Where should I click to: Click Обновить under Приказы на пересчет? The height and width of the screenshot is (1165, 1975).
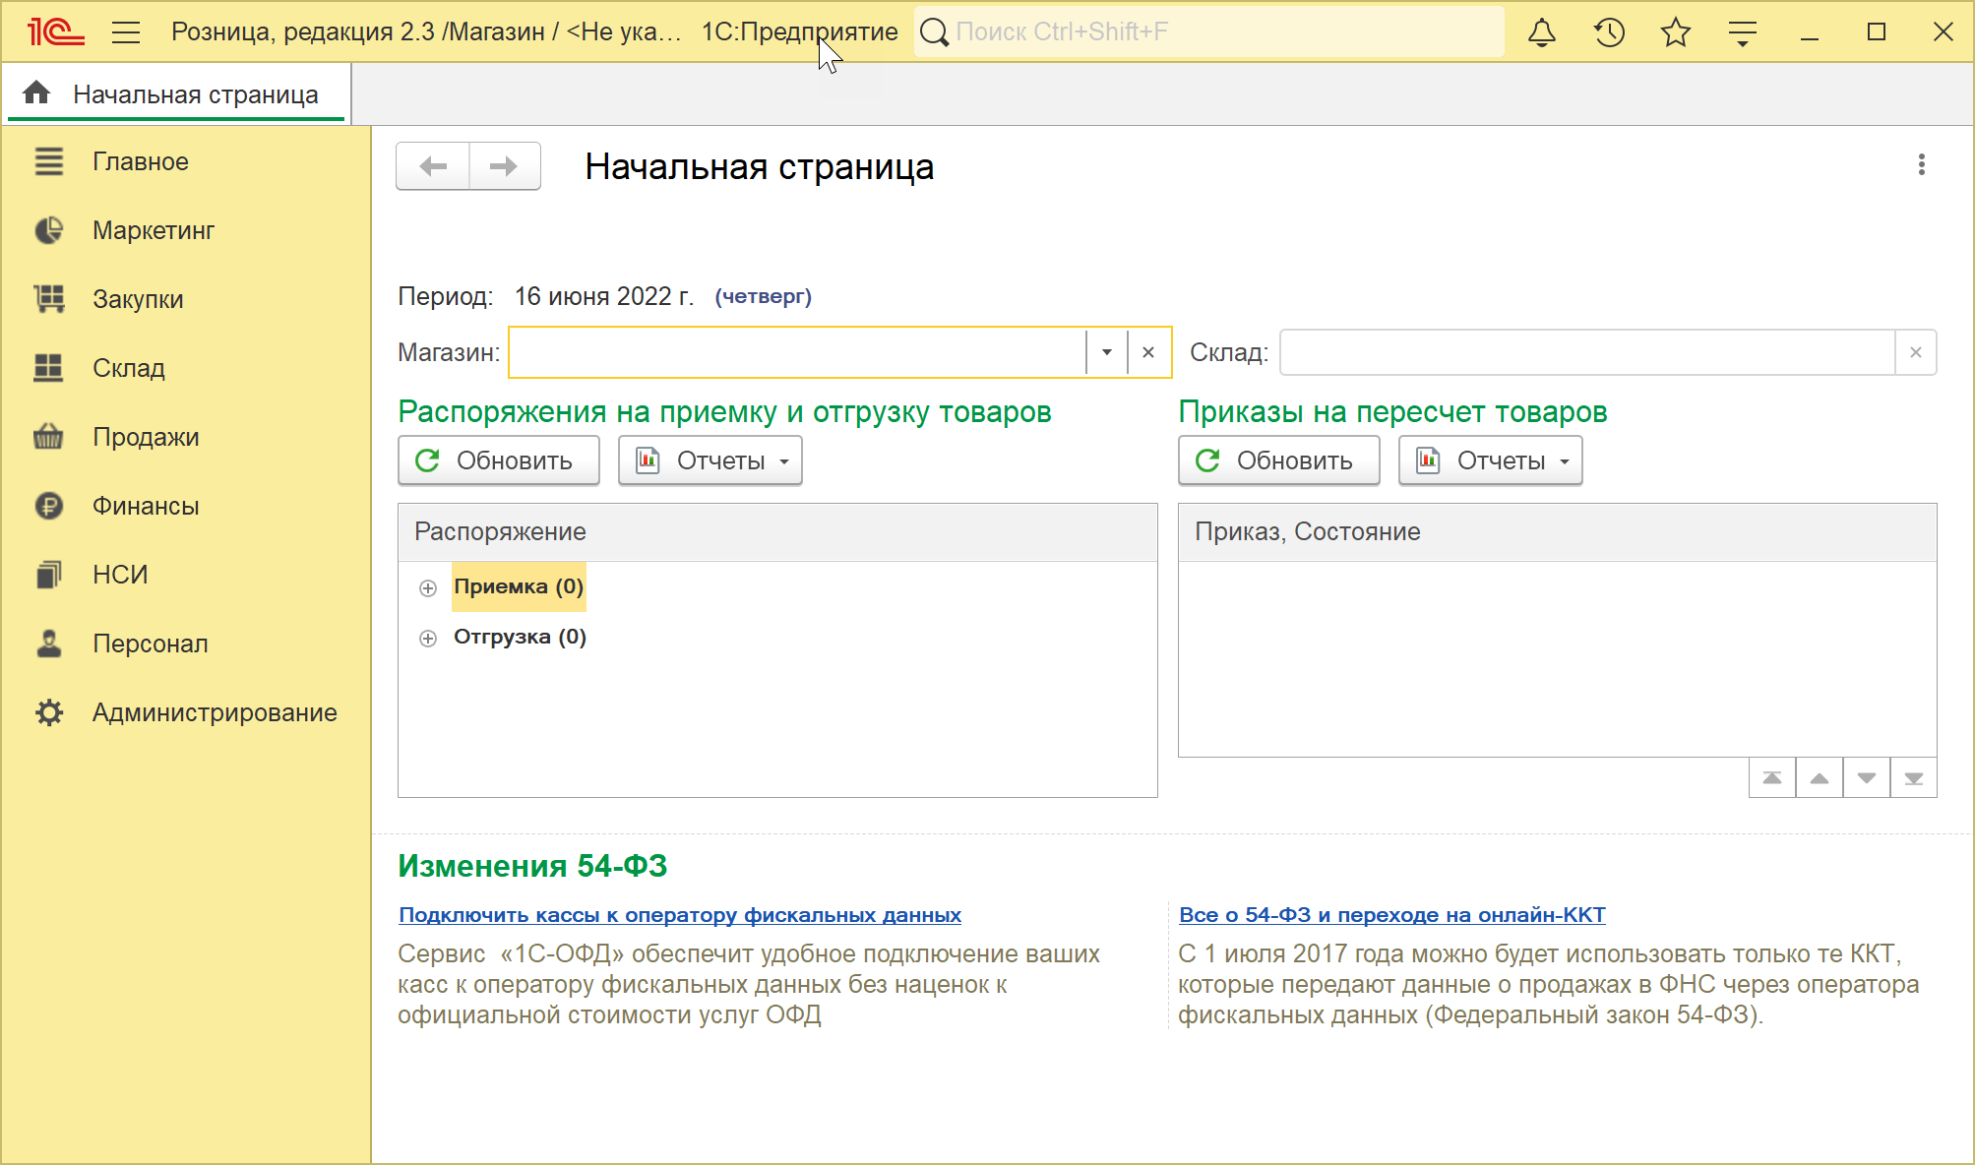point(1278,460)
